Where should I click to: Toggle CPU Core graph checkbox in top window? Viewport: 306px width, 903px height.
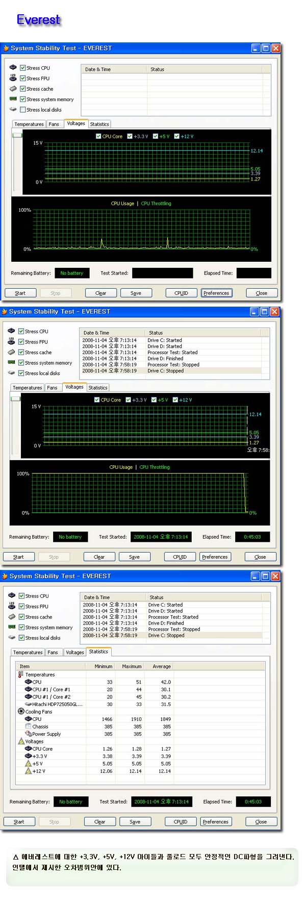[x=98, y=136]
